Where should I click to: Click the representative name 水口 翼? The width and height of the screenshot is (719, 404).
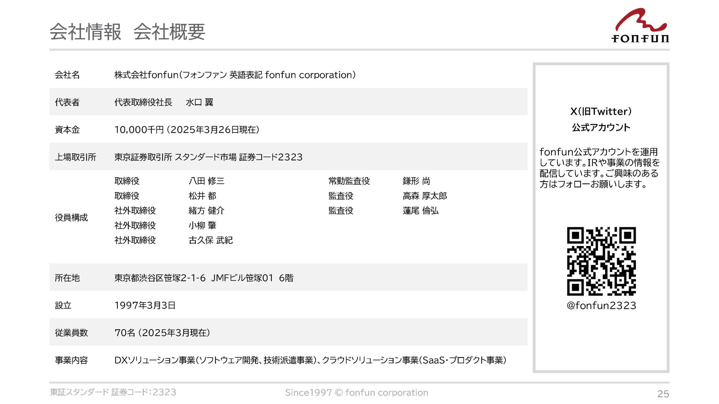pos(199,102)
